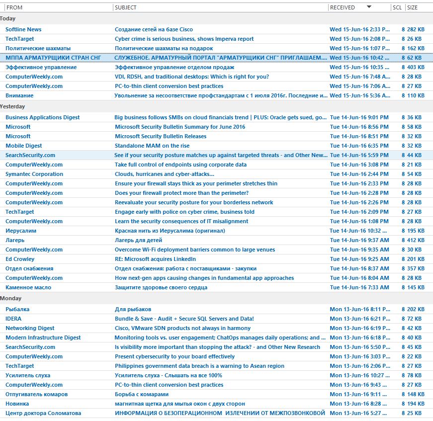Open 'Philippines government data breach' email
This screenshot has width=433, height=421.
point(217,366)
